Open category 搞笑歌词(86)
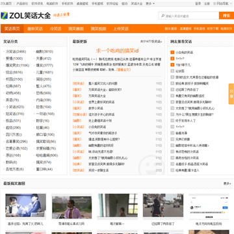Screen dimensions: 234x234 pos(46,142)
